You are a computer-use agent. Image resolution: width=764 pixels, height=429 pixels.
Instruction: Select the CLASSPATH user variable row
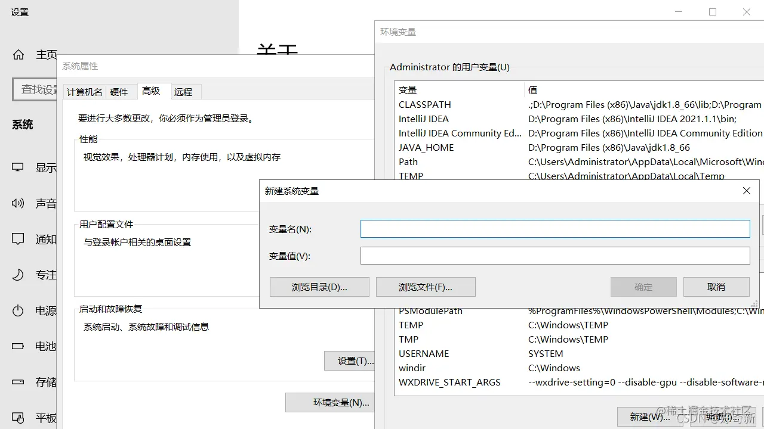point(580,104)
